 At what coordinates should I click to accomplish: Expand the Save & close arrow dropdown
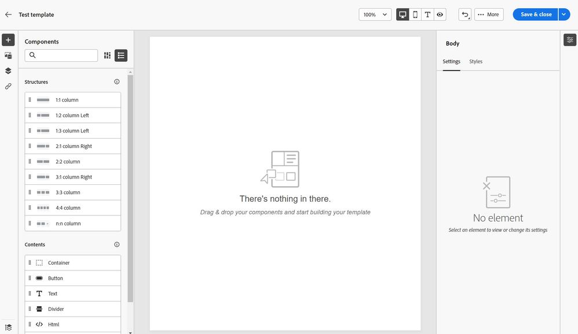pos(565,14)
